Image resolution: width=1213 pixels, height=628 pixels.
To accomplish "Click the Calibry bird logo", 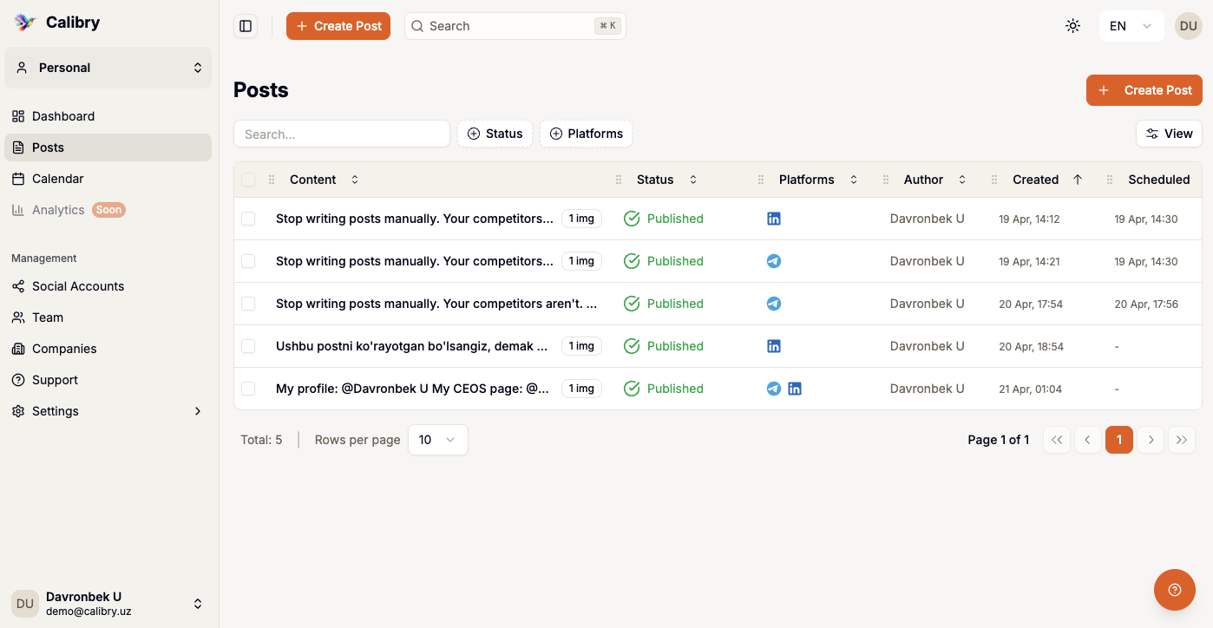I will click(25, 23).
